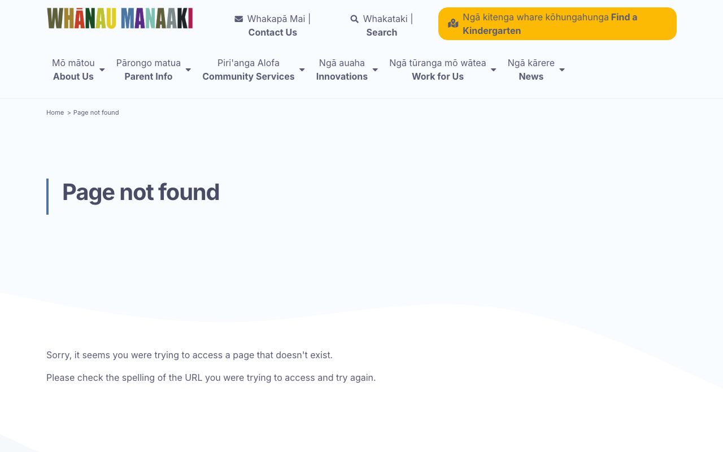Open the Innovations dropdown caret

(x=375, y=70)
